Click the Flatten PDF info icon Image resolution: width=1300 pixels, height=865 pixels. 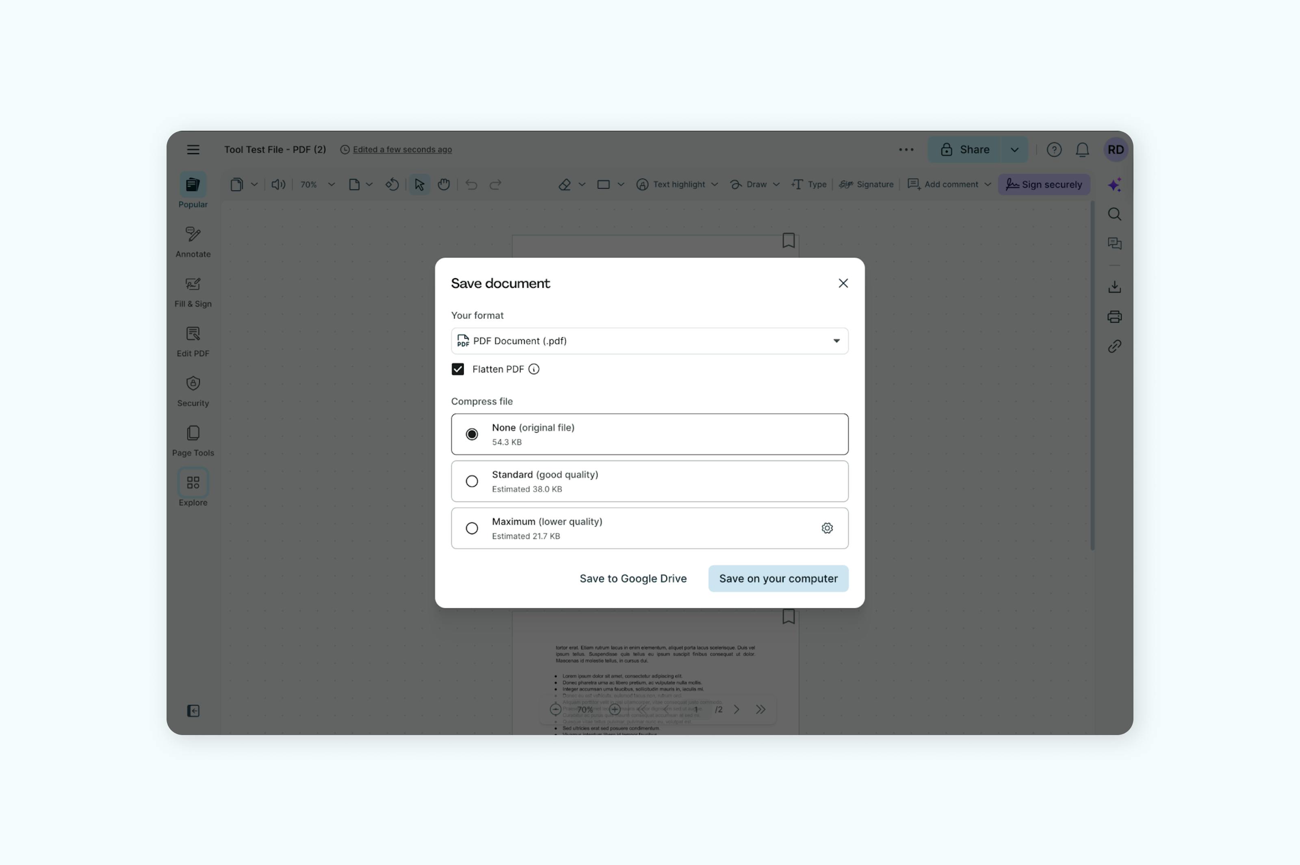coord(533,369)
